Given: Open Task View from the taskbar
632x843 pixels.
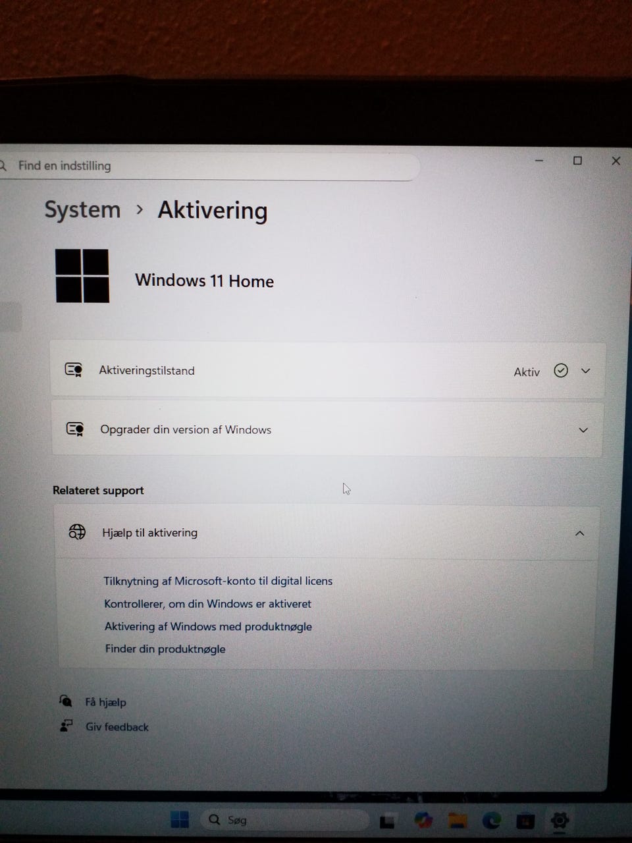Looking at the screenshot, I should coord(387,821).
